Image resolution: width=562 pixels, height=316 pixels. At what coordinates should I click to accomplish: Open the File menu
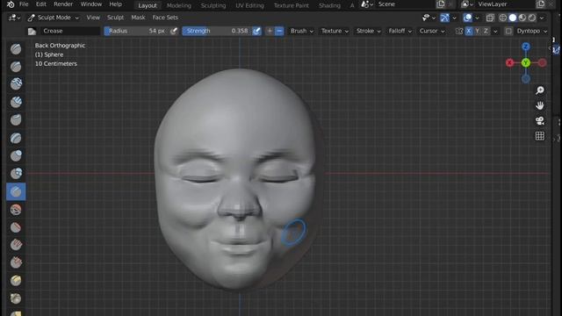point(24,4)
